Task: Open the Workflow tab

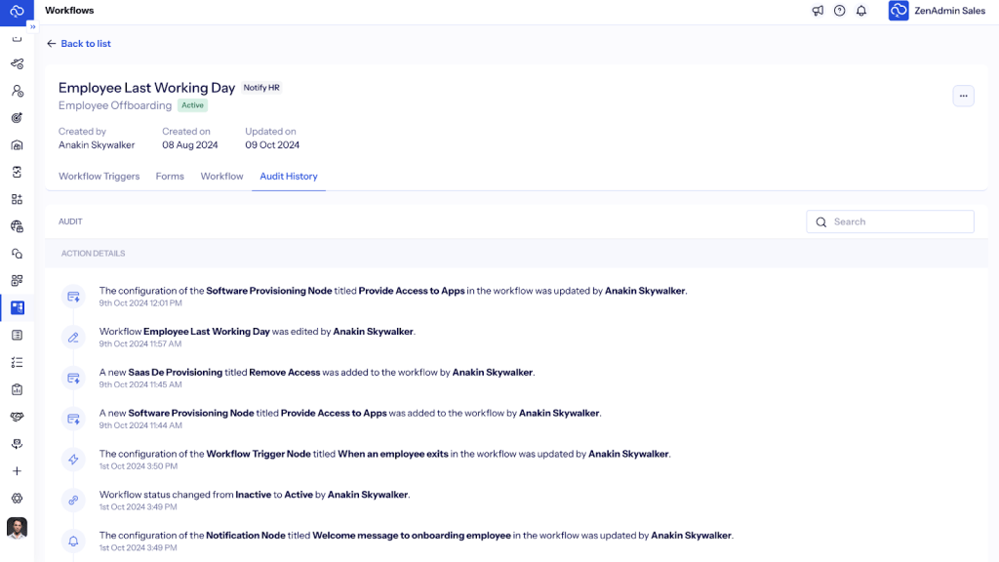Action: (x=221, y=177)
